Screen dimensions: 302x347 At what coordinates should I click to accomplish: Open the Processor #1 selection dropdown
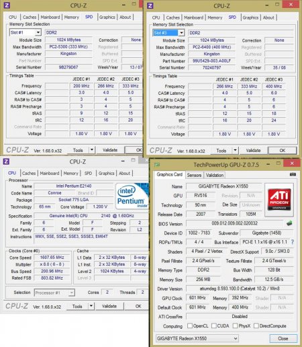(x=54, y=293)
